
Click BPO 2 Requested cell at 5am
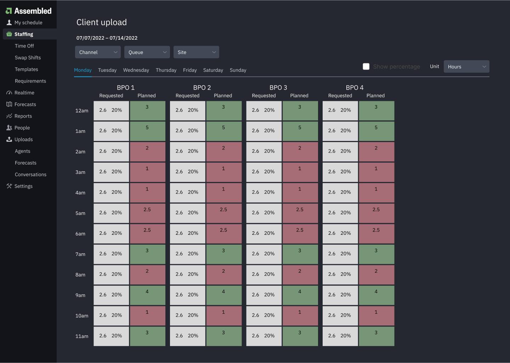click(x=187, y=213)
